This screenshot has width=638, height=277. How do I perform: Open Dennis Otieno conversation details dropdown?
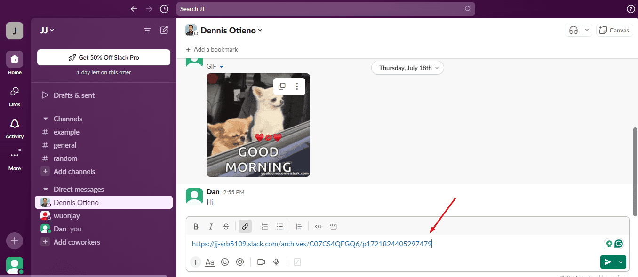pos(260,31)
